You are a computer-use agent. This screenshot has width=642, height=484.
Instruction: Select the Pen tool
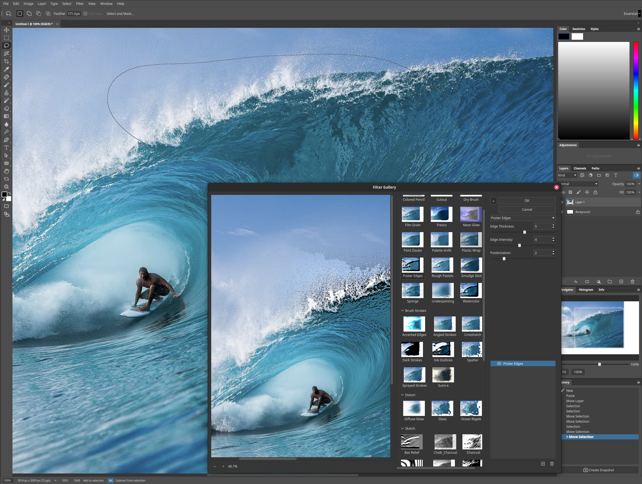[x=6, y=140]
